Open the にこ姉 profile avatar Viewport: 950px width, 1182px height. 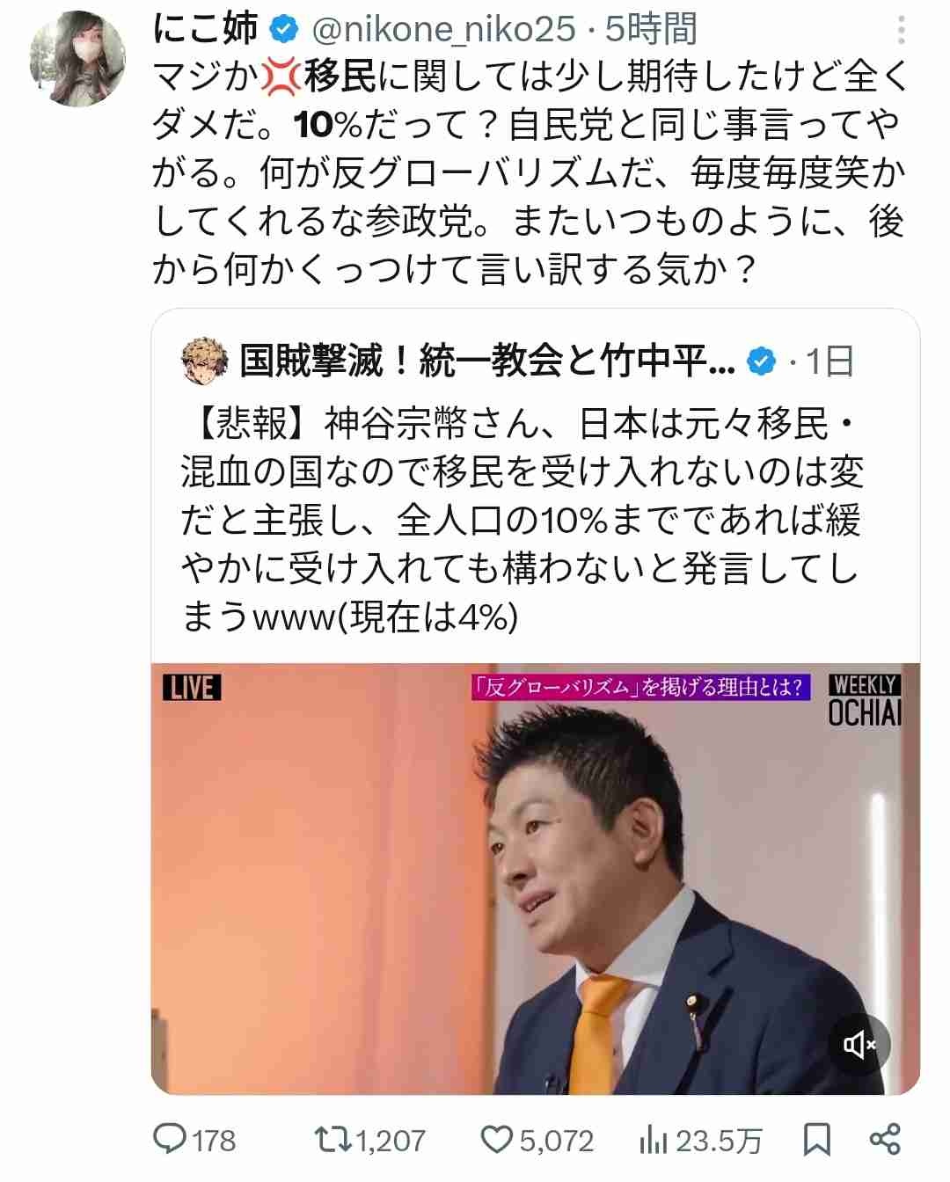tap(77, 58)
